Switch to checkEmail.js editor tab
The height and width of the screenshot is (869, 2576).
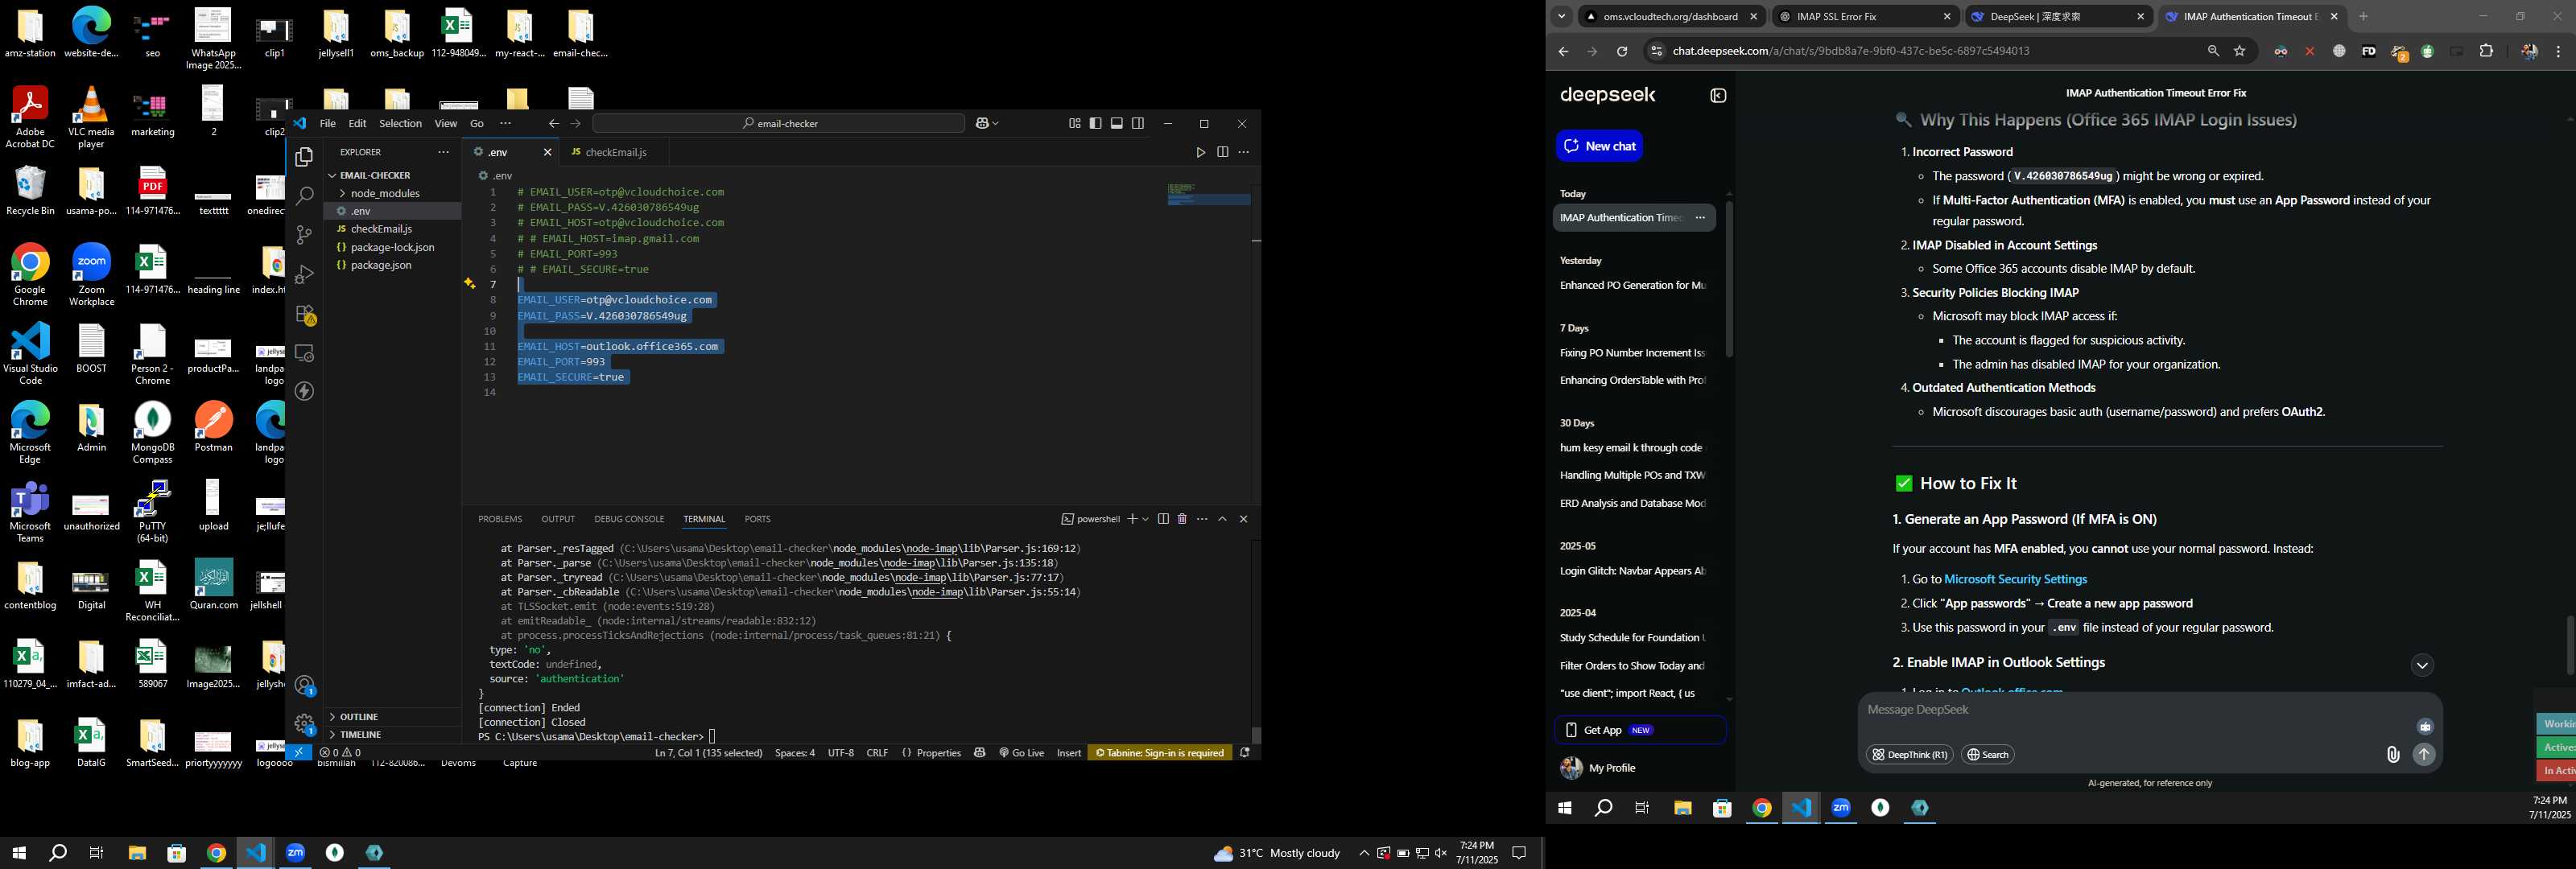[614, 152]
